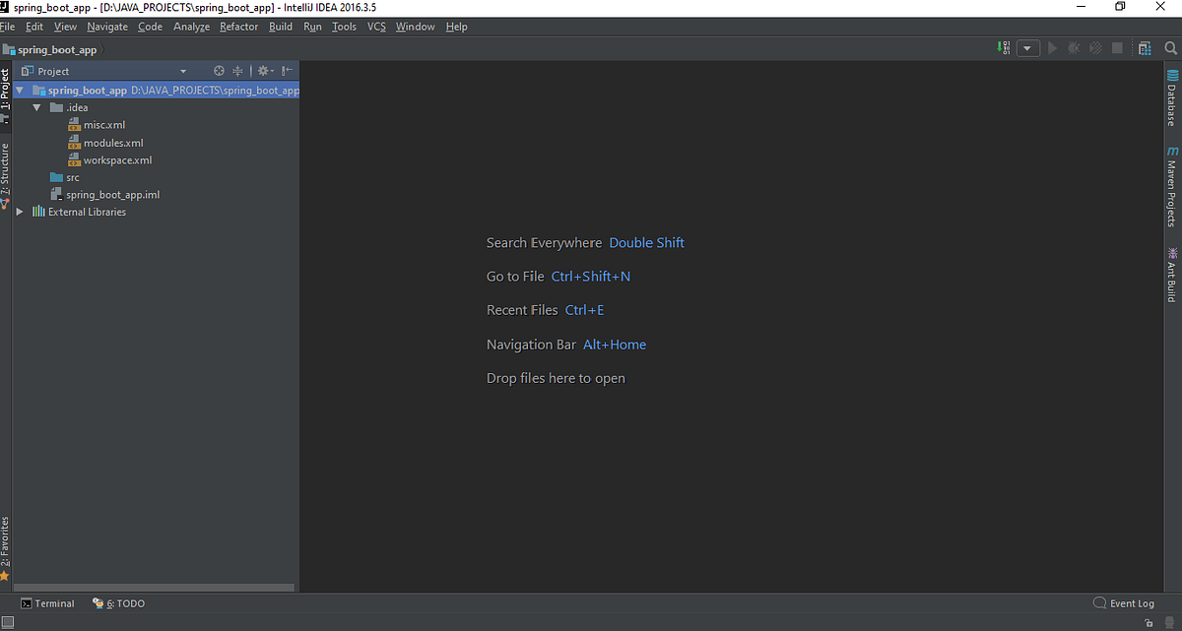
Task: Open the VCS menu
Action: tap(376, 27)
